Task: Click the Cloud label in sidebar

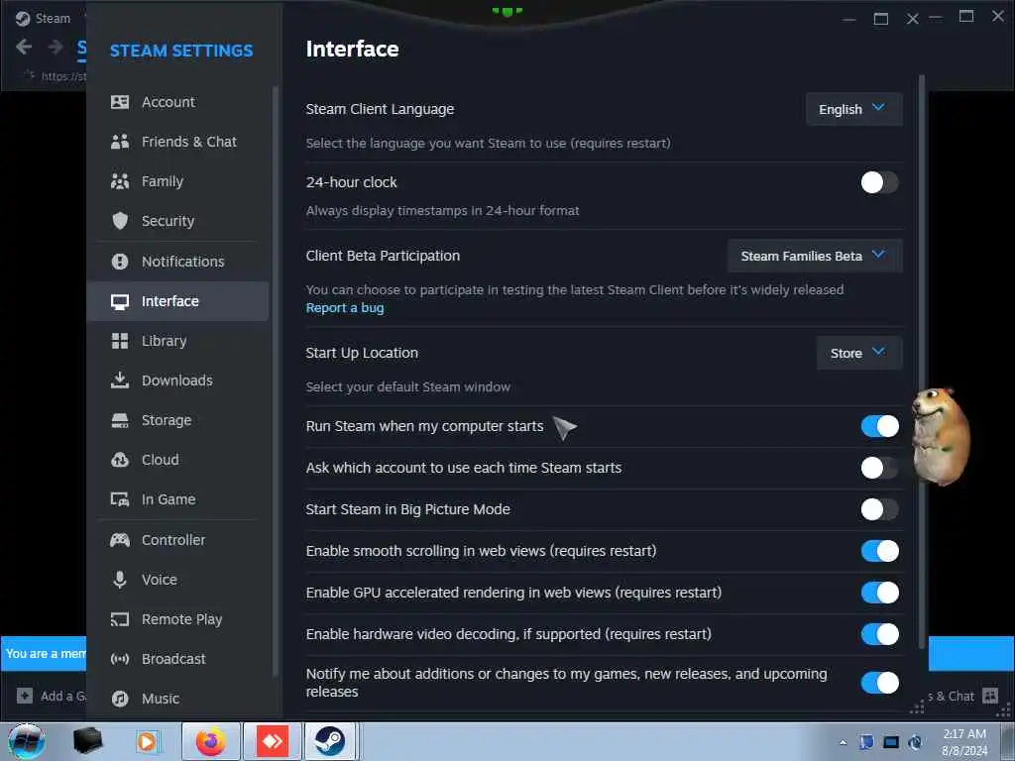Action: [160, 460]
